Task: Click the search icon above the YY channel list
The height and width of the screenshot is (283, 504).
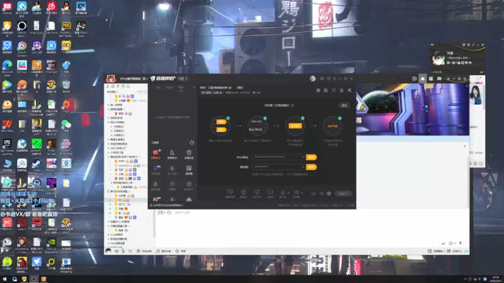Action: 128,87
